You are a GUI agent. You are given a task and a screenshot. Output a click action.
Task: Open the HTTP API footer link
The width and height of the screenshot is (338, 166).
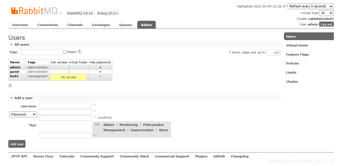click(19, 156)
